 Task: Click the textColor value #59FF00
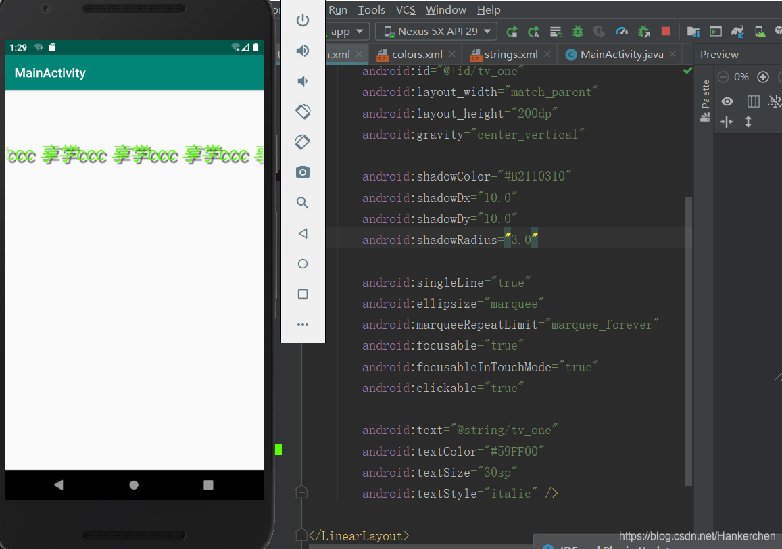pyautogui.click(x=514, y=451)
